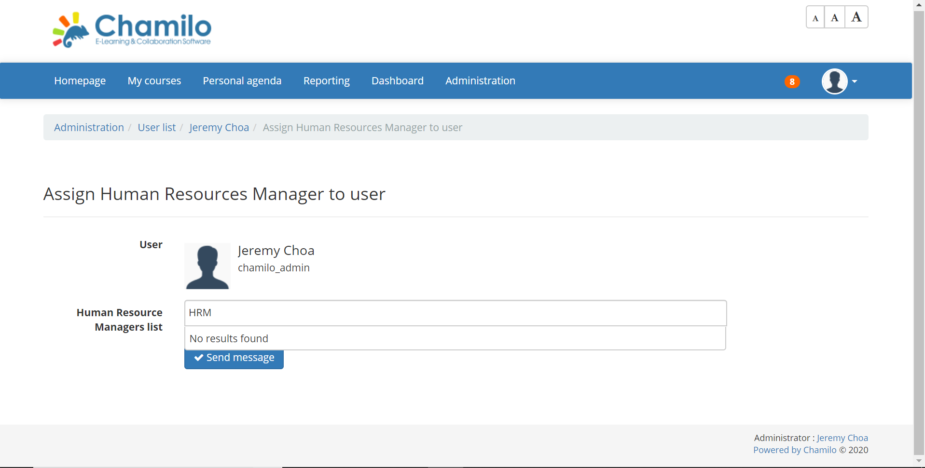
Task: Select 'No results found' in the suggestions list
Action: [229, 338]
